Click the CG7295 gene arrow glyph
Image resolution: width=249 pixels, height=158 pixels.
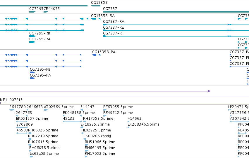(32, 12)
